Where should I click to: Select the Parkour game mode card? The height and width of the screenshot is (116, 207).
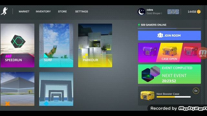click(x=95, y=45)
